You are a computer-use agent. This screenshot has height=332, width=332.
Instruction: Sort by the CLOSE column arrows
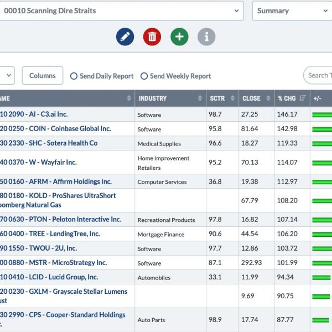(x=267, y=98)
